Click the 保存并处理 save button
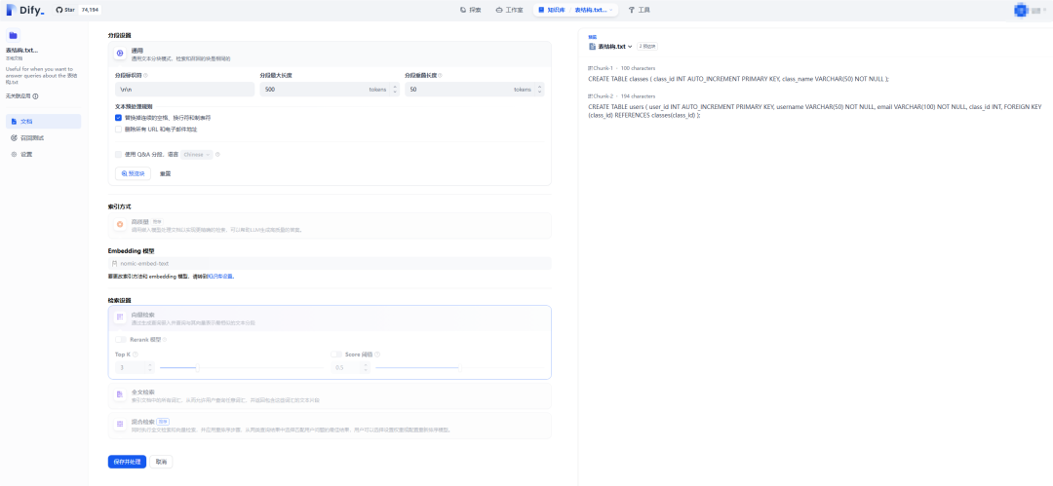 (127, 462)
